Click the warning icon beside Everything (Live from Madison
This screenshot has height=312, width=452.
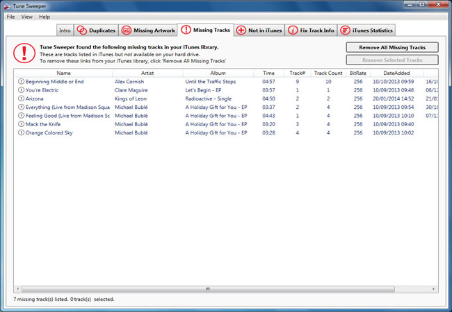(21, 107)
